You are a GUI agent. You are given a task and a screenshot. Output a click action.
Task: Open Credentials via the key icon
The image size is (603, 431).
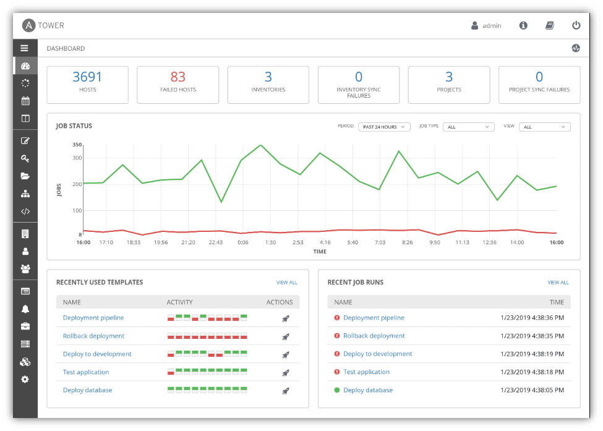pos(25,158)
